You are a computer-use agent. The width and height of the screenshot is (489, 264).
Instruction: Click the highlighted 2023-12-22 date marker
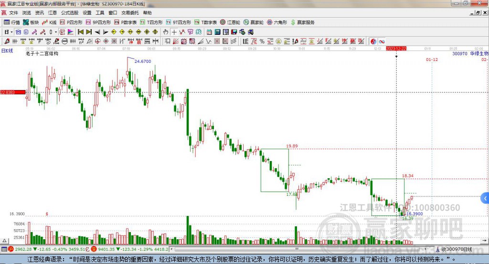(x=396, y=49)
